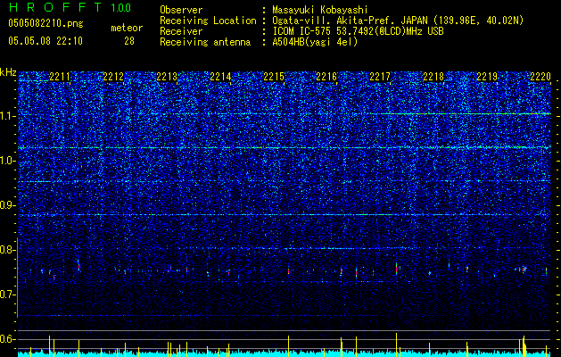Click the 0.8 frequency axis label
561x357 pixels.
[x=7, y=250]
